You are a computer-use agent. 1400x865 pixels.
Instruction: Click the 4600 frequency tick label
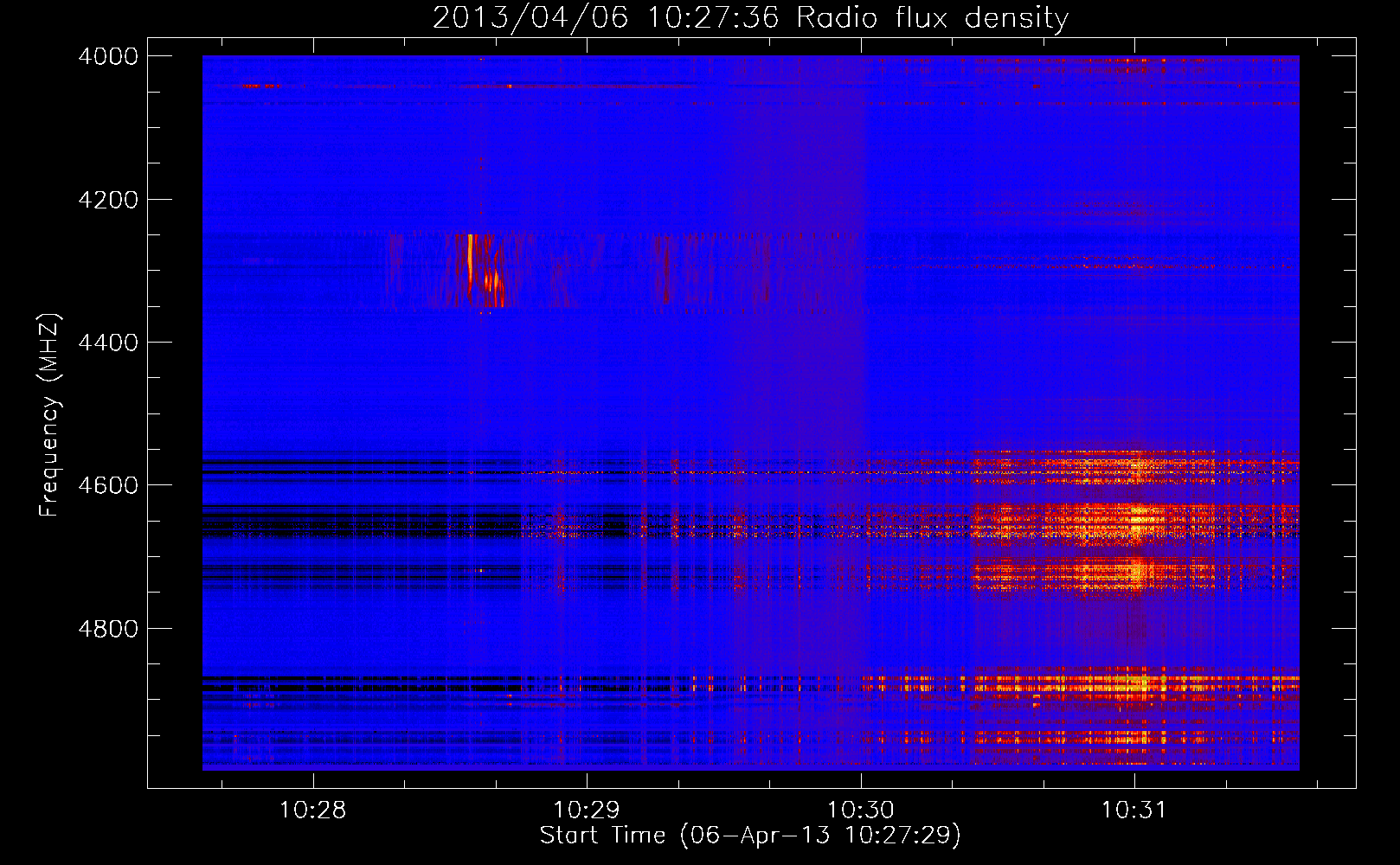pos(108,485)
